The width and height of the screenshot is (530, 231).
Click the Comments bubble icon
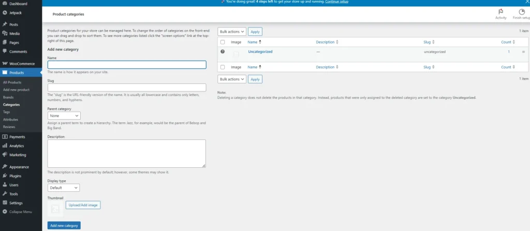[5, 51]
